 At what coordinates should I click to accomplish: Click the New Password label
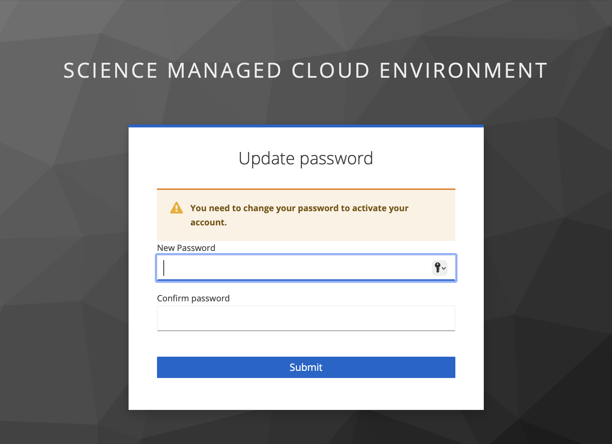186,248
